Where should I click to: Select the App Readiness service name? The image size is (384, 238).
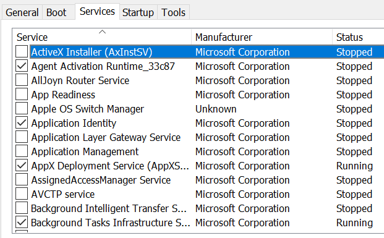pyautogui.click(x=63, y=95)
